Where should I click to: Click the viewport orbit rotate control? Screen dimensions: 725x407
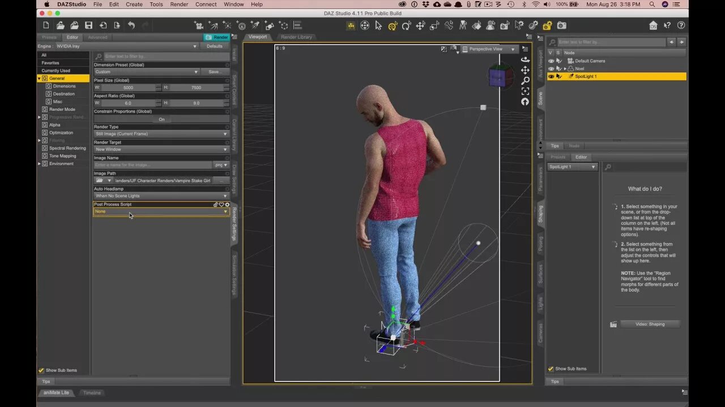525,60
